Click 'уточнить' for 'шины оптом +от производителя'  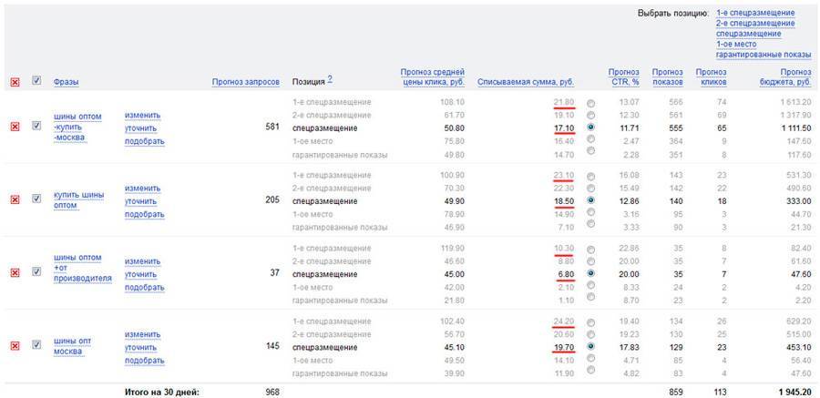coord(140,274)
